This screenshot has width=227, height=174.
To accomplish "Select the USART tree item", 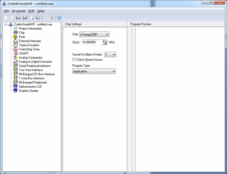I will click(x=24, y=53).
